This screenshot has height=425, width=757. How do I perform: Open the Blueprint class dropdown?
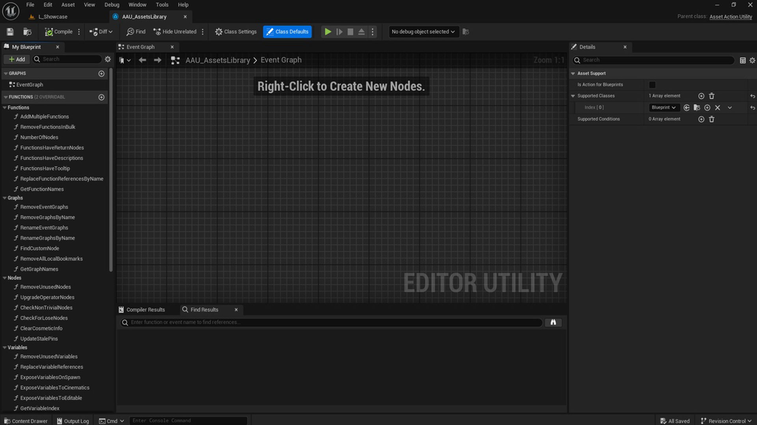[664, 107]
